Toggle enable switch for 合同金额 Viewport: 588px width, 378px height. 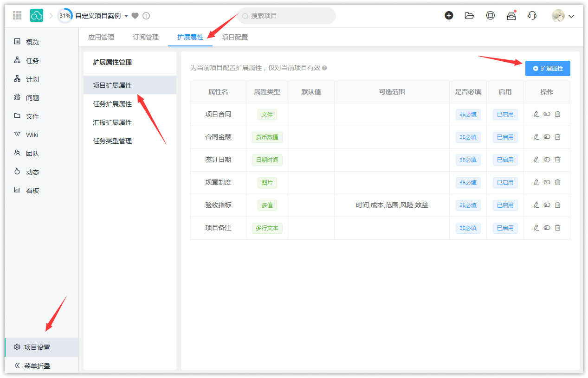pos(547,137)
